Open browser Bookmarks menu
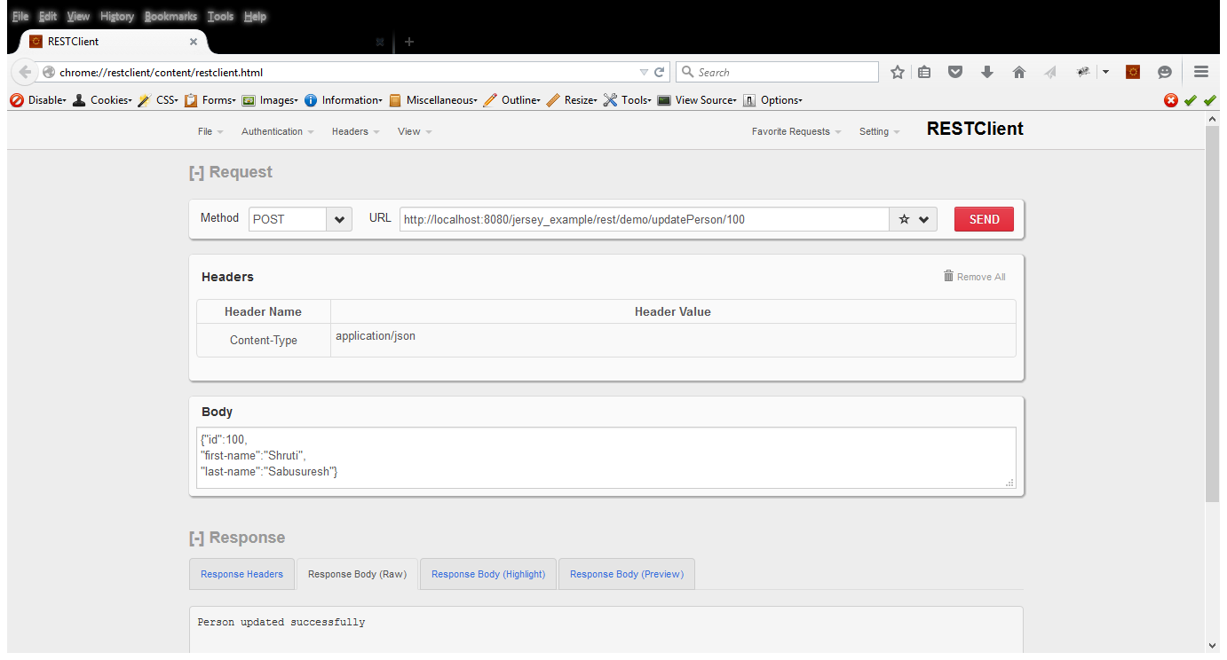 [x=170, y=16]
